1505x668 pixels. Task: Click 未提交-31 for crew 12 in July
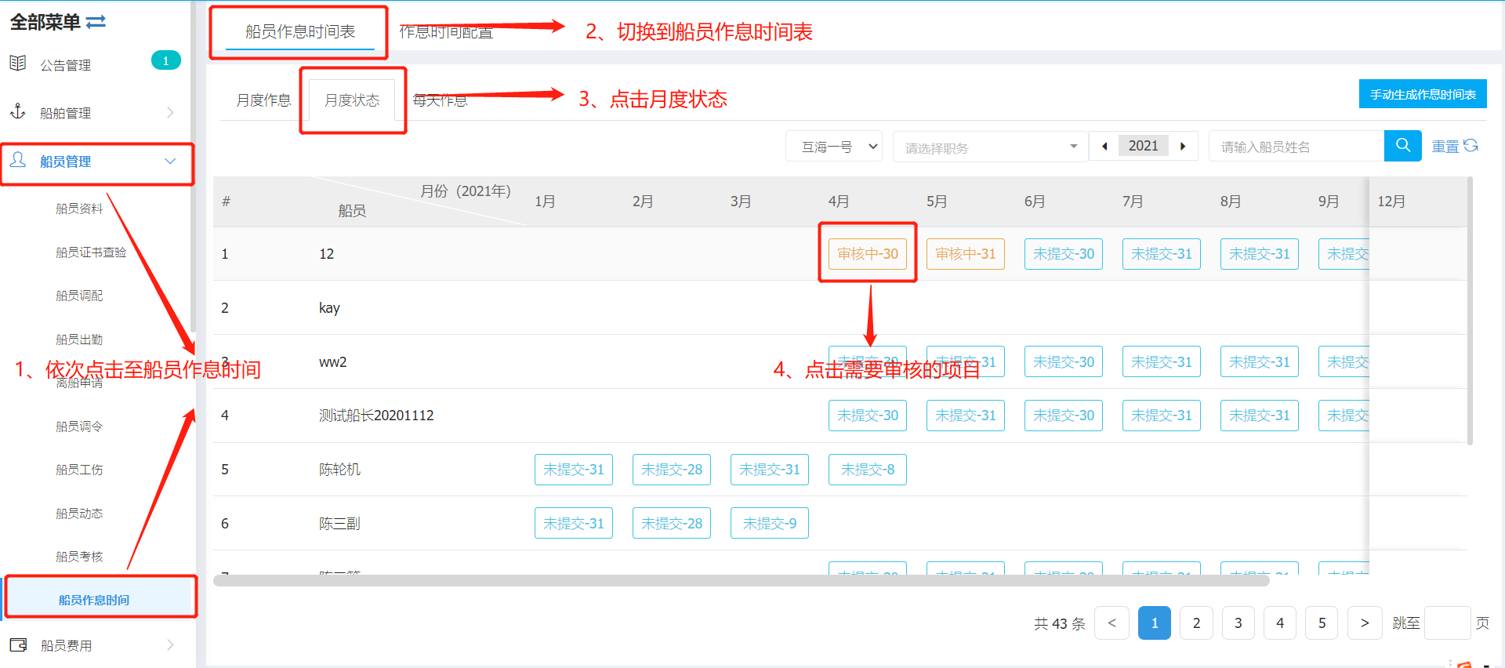1162,253
